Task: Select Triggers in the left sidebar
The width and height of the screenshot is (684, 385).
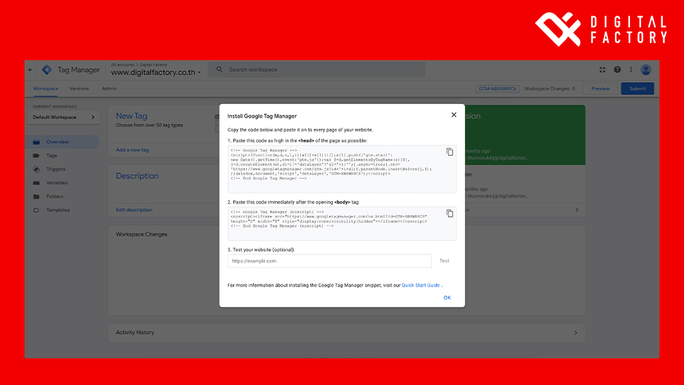Action: 56,170
